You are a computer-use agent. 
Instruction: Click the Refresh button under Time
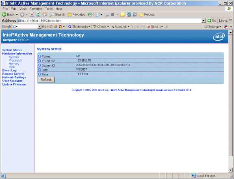click(46, 80)
